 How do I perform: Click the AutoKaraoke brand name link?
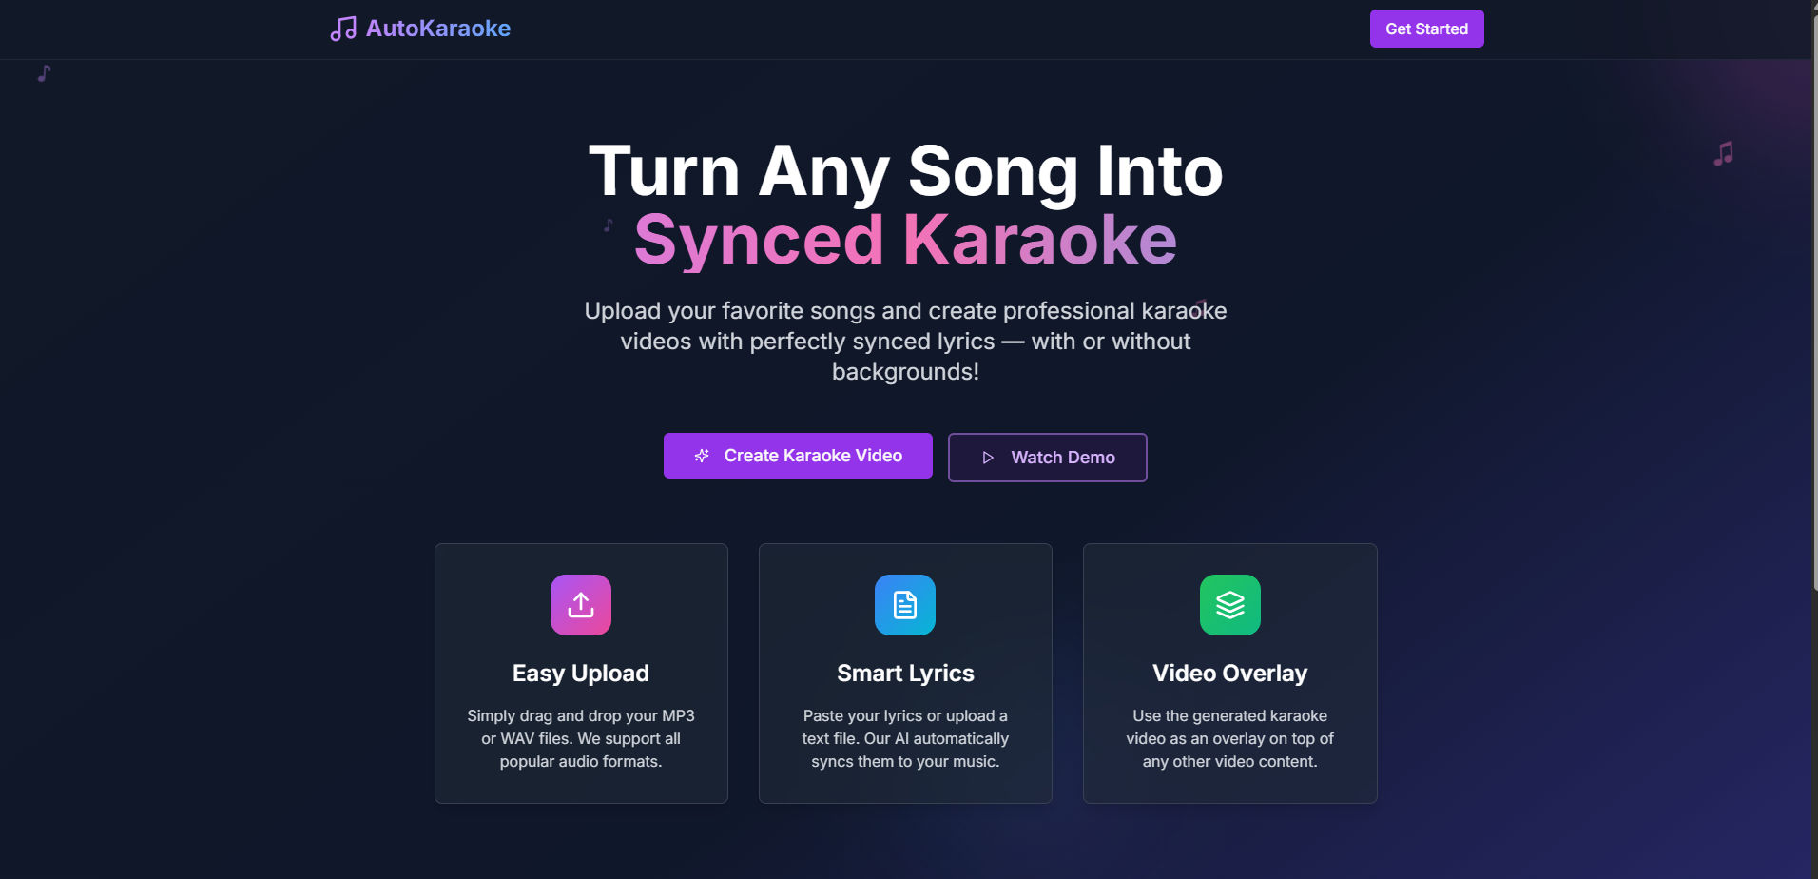(437, 29)
